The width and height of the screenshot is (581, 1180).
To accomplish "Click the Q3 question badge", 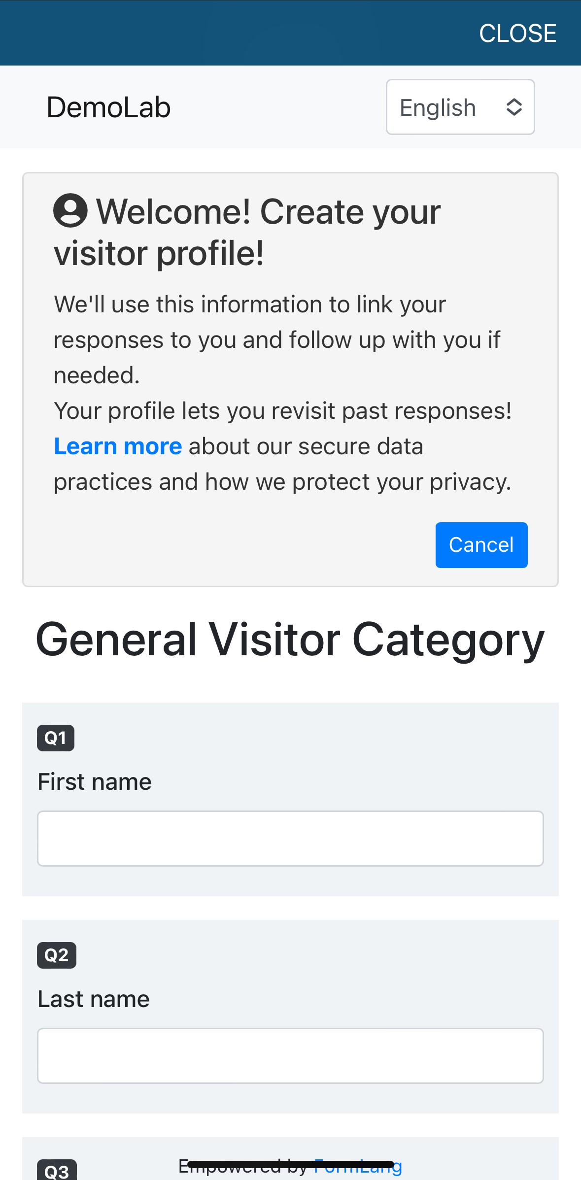I will (57, 1171).
